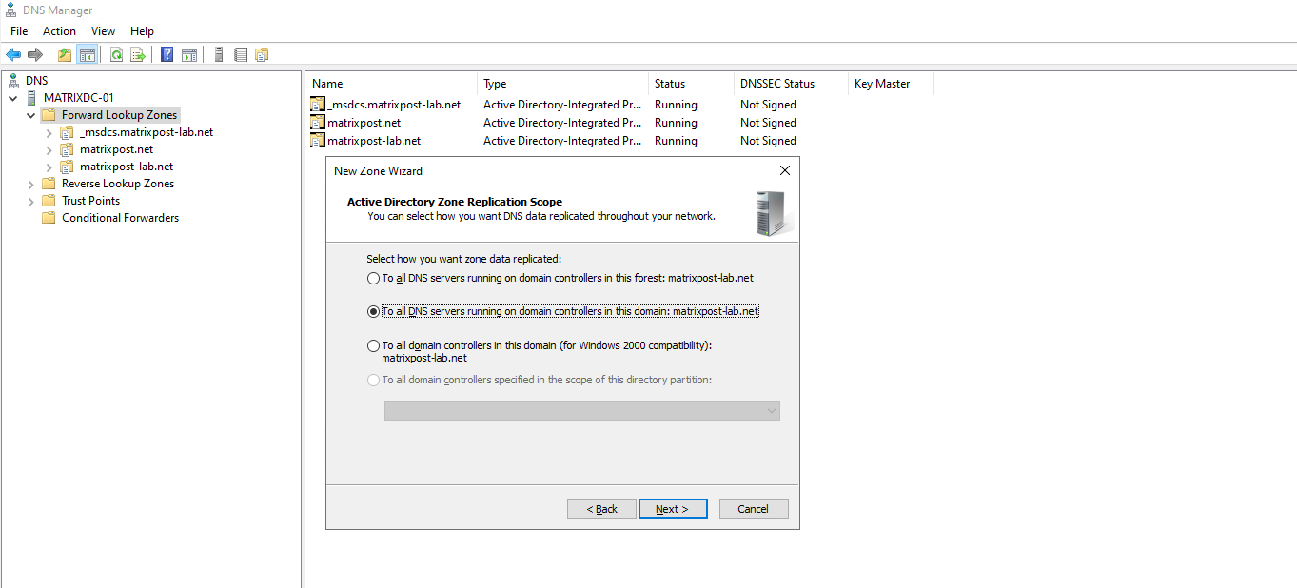Viewport: 1297px width, 588px height.
Task: Click the Next button in wizard
Action: coord(673,509)
